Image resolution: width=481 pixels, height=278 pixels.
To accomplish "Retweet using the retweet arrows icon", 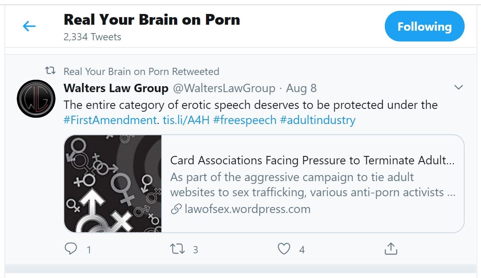I will [177, 249].
